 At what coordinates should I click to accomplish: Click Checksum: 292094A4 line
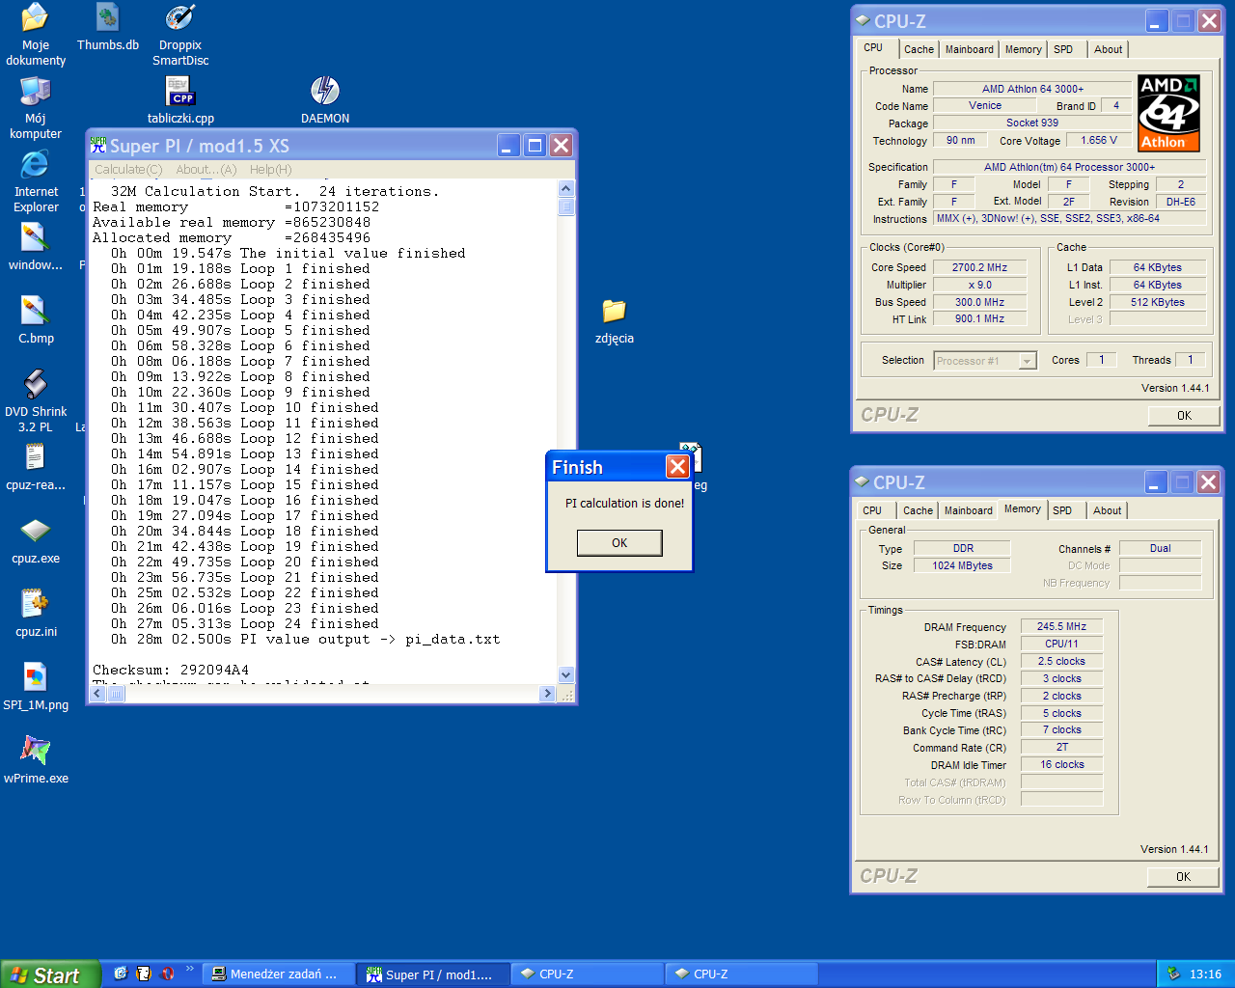pos(170,670)
